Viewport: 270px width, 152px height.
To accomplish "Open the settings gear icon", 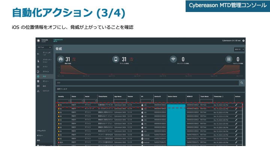I will coord(243,41).
